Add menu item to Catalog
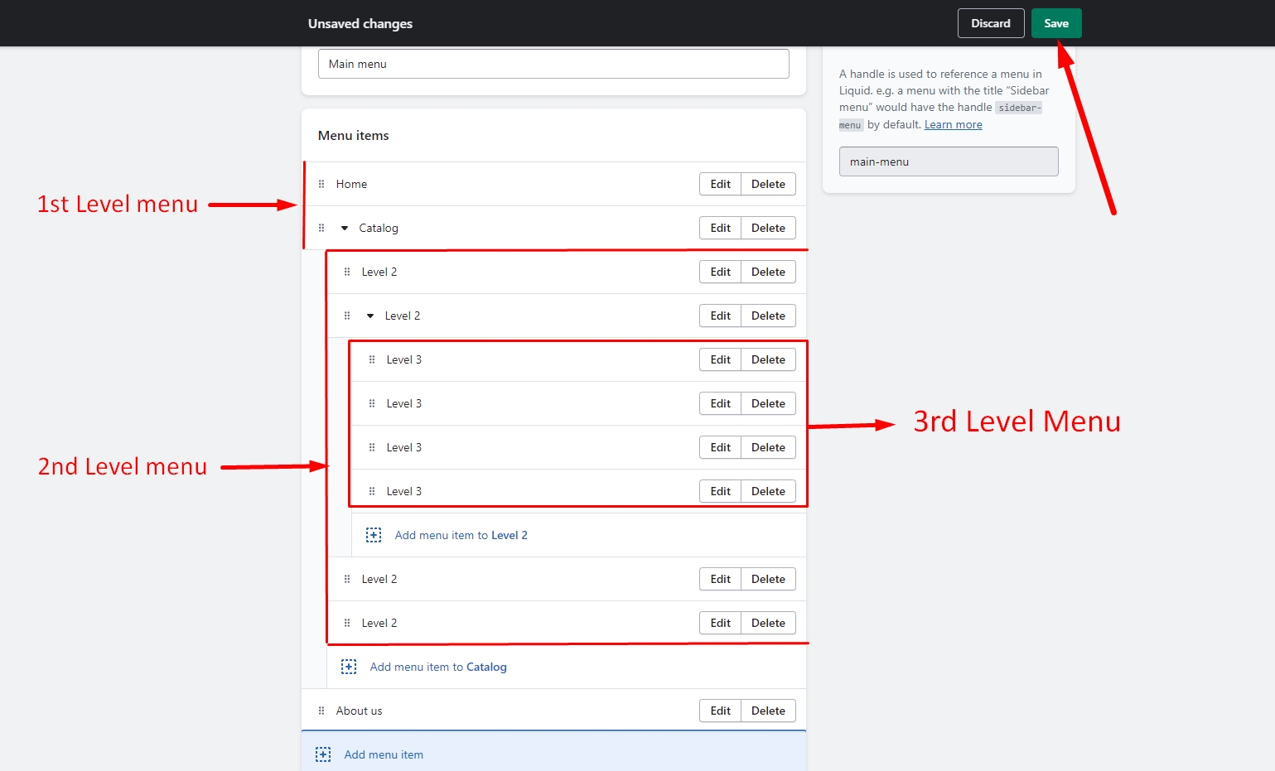This screenshot has width=1275, height=771. coord(437,667)
